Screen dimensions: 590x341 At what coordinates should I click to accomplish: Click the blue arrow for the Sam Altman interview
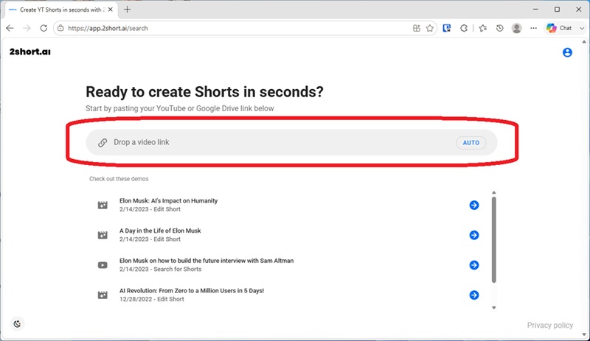coord(474,265)
